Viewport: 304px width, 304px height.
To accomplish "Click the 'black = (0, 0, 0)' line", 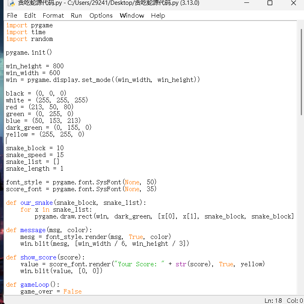I will click(36, 94).
